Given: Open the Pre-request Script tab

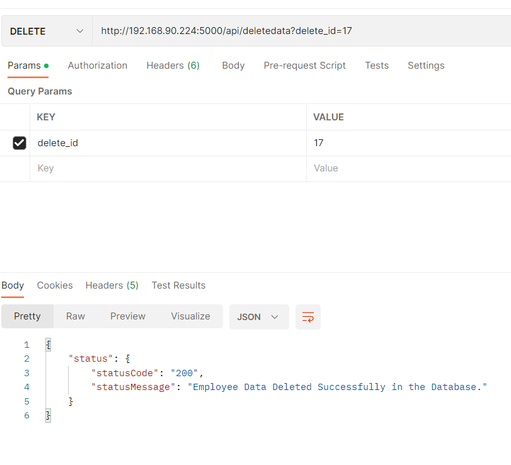Looking at the screenshot, I should 304,66.
